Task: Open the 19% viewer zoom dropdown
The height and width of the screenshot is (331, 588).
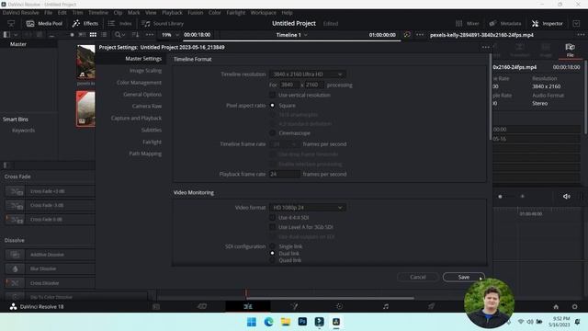Action: tap(170, 35)
